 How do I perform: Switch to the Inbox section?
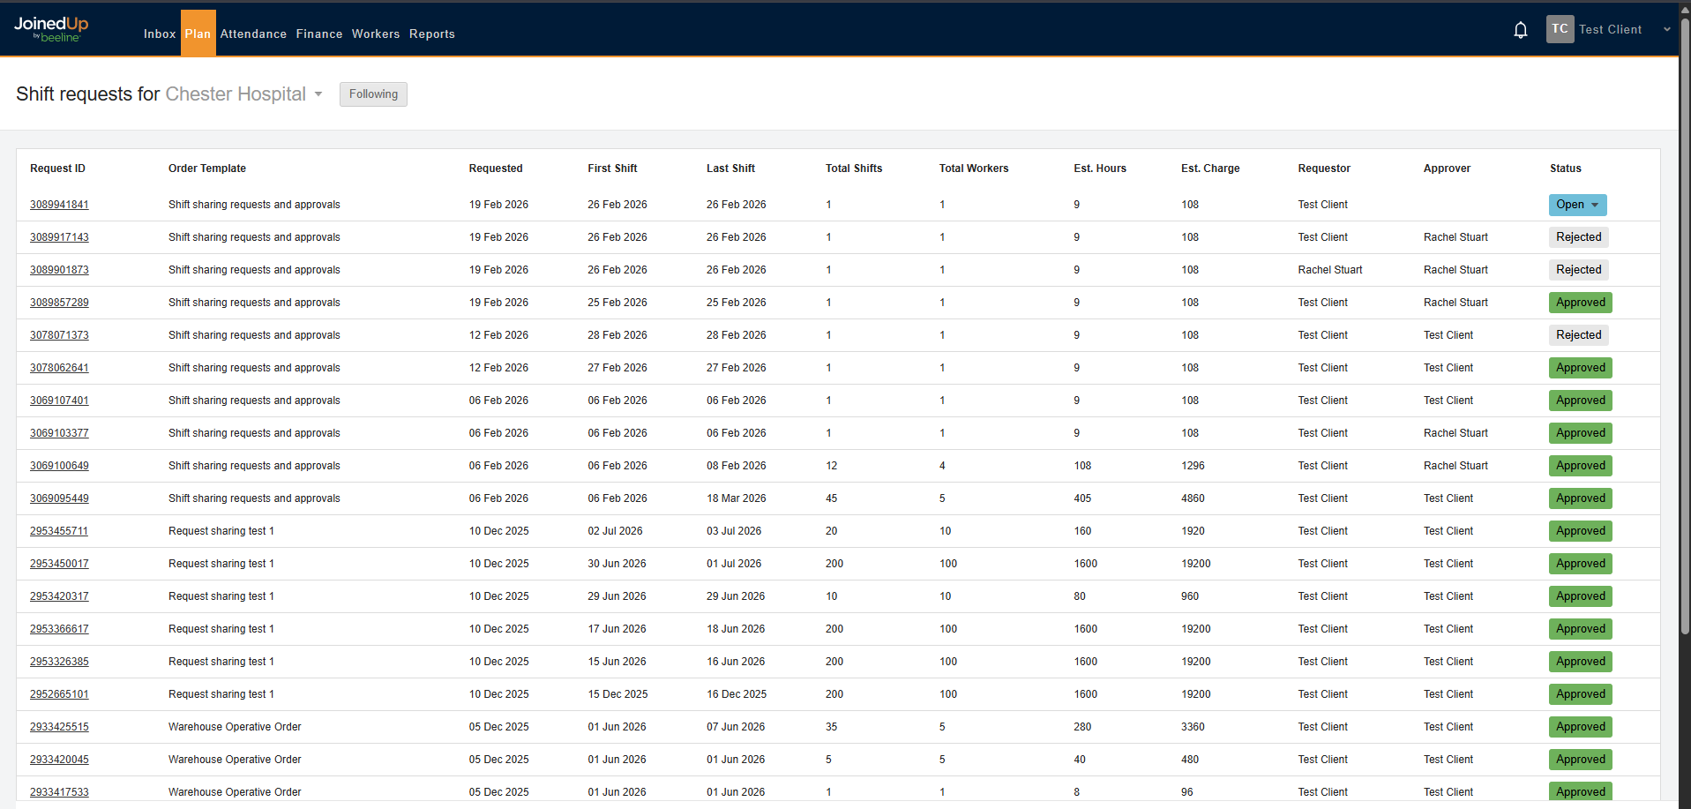tap(160, 34)
